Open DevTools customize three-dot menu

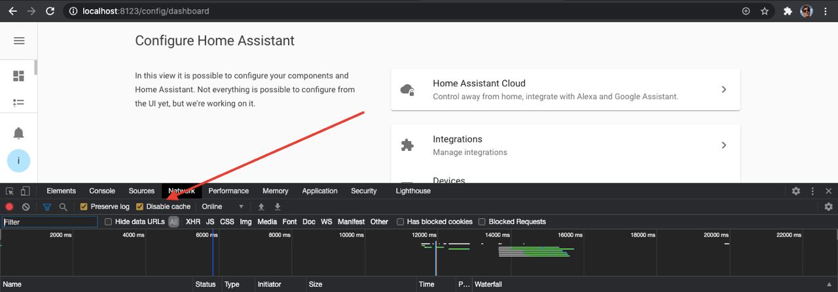[x=812, y=191]
